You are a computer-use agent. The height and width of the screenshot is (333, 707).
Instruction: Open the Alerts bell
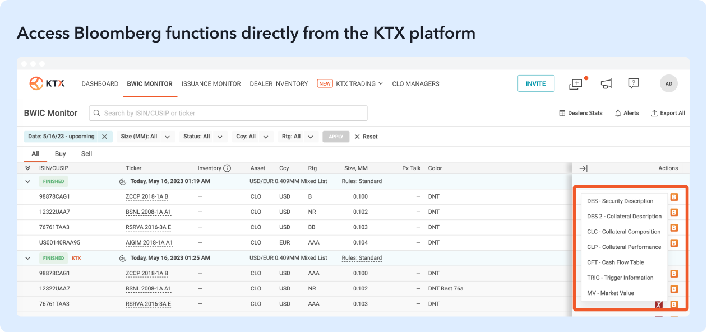[x=627, y=113]
